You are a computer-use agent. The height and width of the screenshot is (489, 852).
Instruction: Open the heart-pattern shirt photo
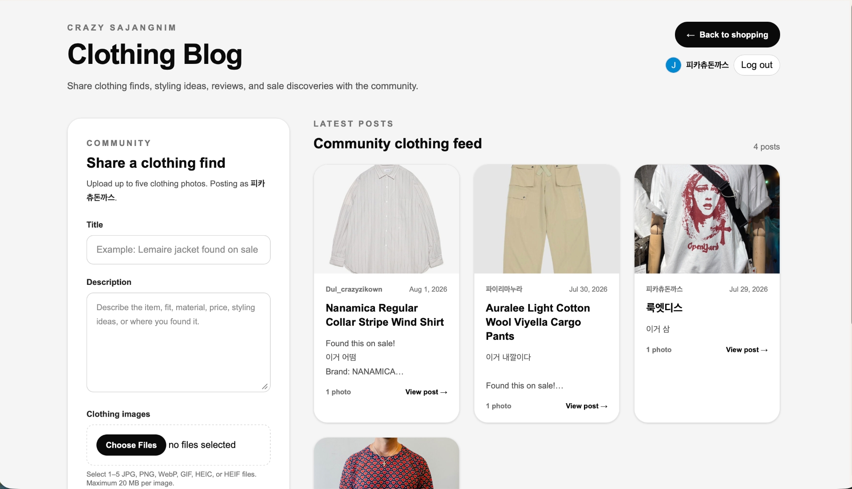(x=387, y=463)
